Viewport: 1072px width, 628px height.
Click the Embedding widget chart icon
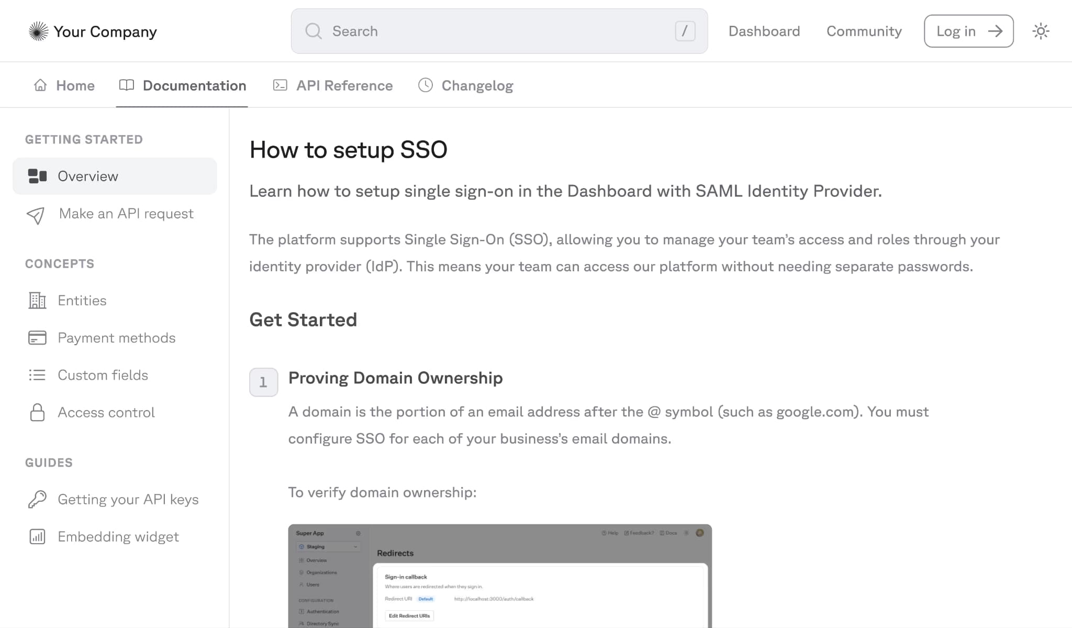pos(37,537)
